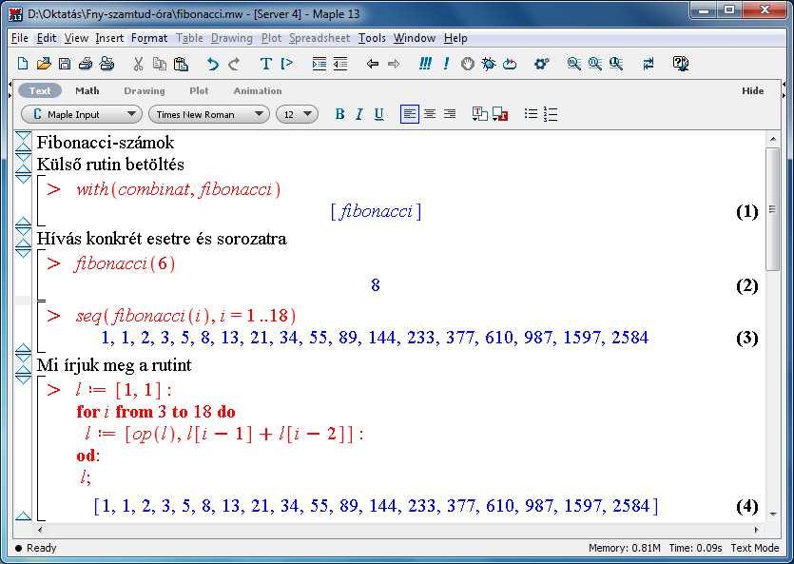Open the Format menu

coord(149,38)
